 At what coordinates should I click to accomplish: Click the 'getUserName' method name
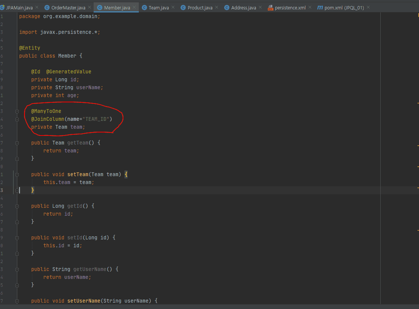coord(90,269)
